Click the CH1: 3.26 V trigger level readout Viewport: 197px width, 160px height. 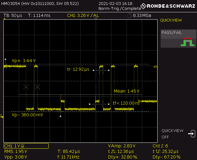pos(83,15)
